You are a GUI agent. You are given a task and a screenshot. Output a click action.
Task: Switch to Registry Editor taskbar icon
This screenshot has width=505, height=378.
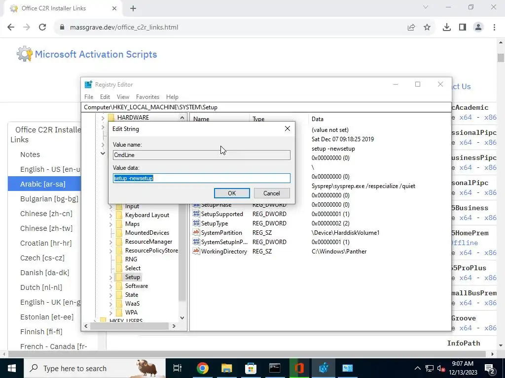[x=324, y=368]
